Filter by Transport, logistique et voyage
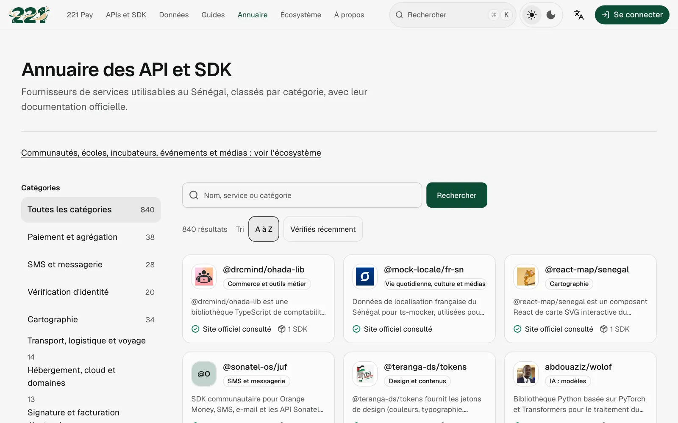Image resolution: width=678 pixels, height=423 pixels. pyautogui.click(x=91, y=348)
